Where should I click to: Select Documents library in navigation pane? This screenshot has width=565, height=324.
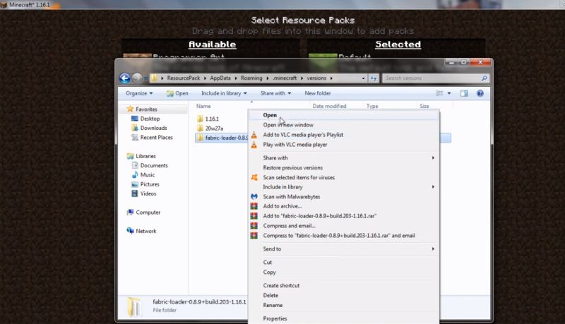150,165
